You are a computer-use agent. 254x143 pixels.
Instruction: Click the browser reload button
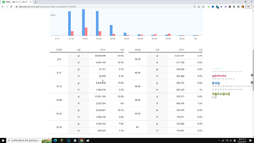(11, 6)
